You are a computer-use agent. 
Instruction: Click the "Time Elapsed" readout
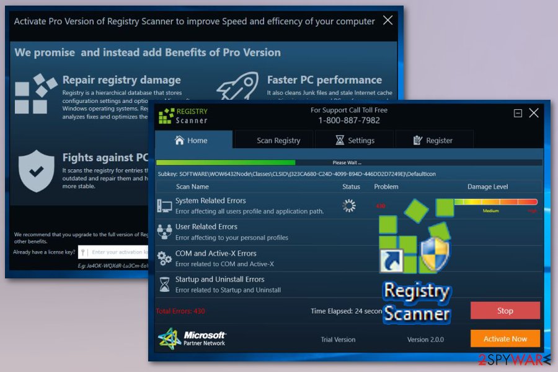click(x=346, y=311)
